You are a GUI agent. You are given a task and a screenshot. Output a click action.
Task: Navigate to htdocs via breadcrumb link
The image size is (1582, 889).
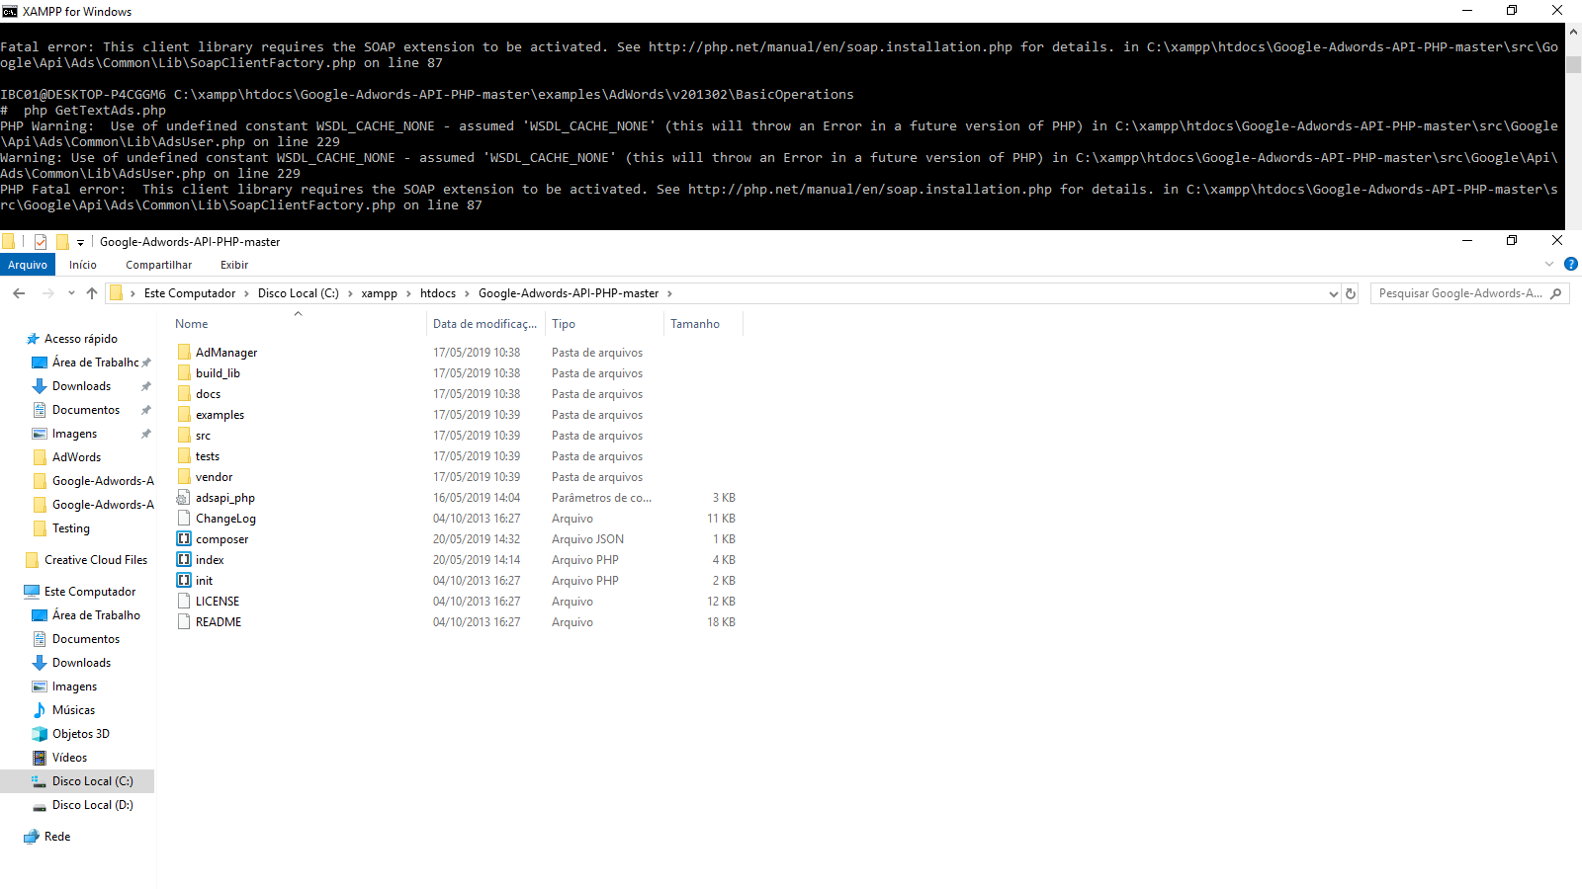[x=438, y=292]
